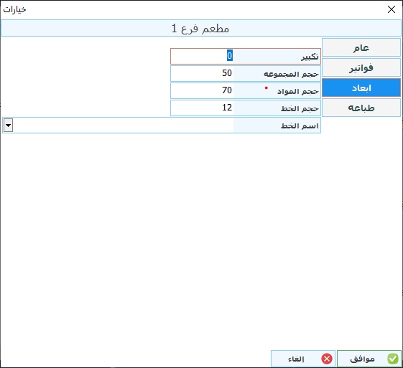
Task: Expand the اسم الخط dropdown arrow
Action: pyautogui.click(x=8, y=126)
